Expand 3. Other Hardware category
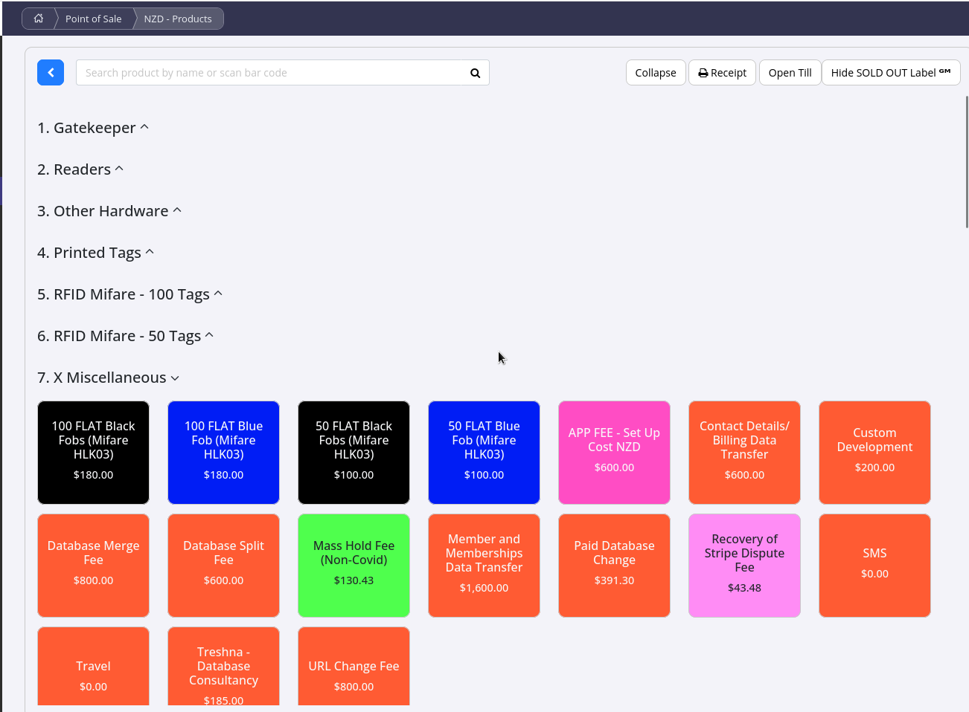Viewport: 969px width, 712px height. point(109,211)
